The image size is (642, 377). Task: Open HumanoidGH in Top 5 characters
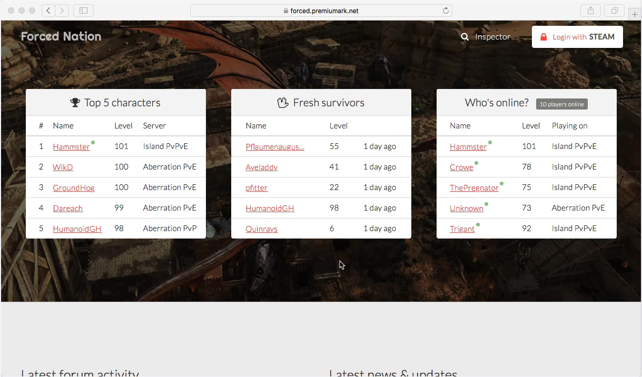[x=77, y=229]
